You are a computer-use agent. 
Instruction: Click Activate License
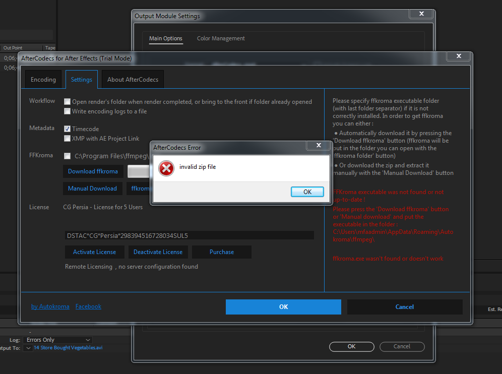click(x=94, y=252)
